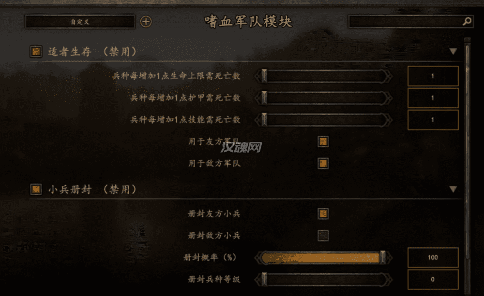Click the right arrow of the 技能 slider
Viewport: 484px width, 296px height.
click(x=389, y=120)
